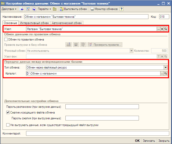Expand the 'Тип обмена' dropdown
This screenshot has height=144, width=172.
[165, 67]
